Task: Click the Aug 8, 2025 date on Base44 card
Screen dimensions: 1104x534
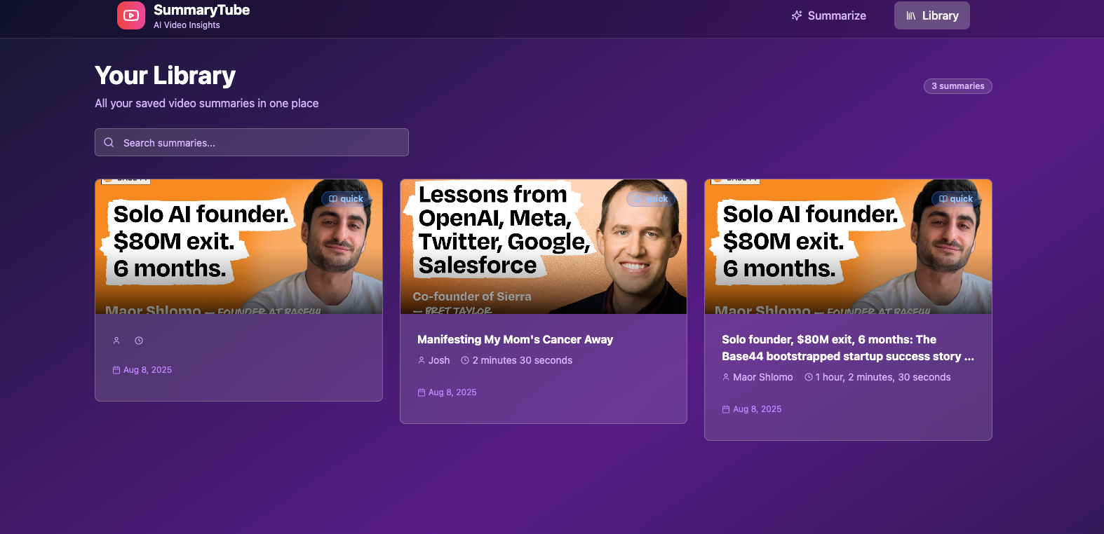Action: 758,409
